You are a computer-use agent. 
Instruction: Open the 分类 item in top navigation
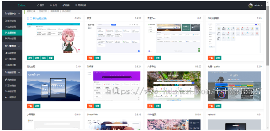click(x=53, y=5)
